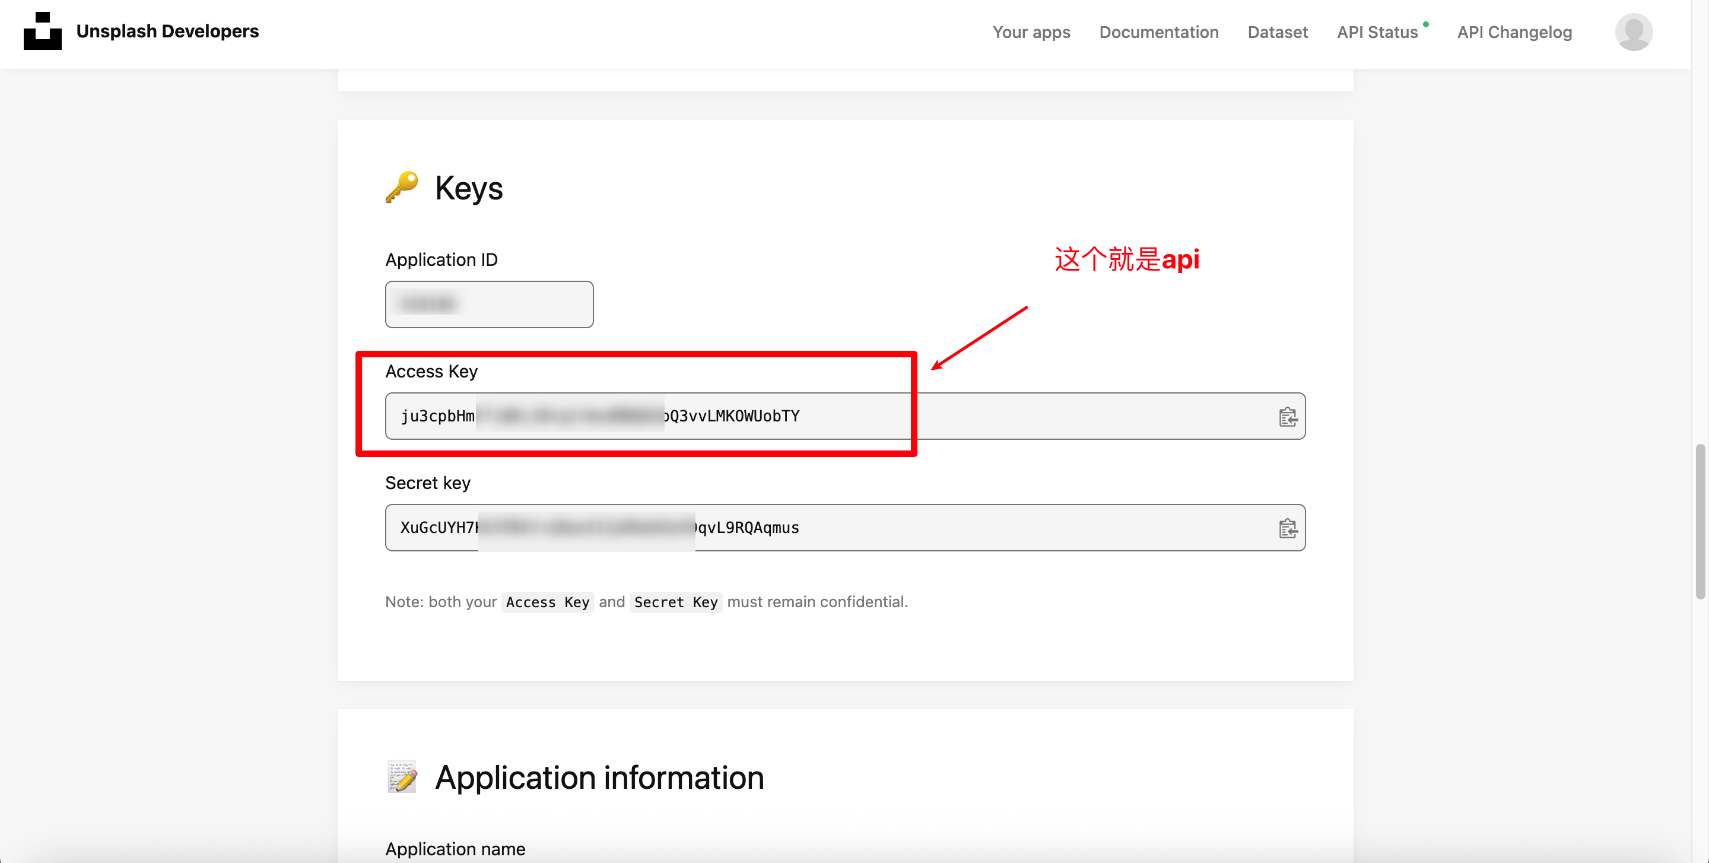Click the memo icon beside Application information
This screenshot has height=863, width=1709.
[402, 777]
